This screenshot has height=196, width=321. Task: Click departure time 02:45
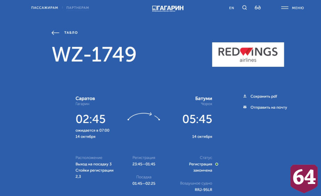point(91,119)
